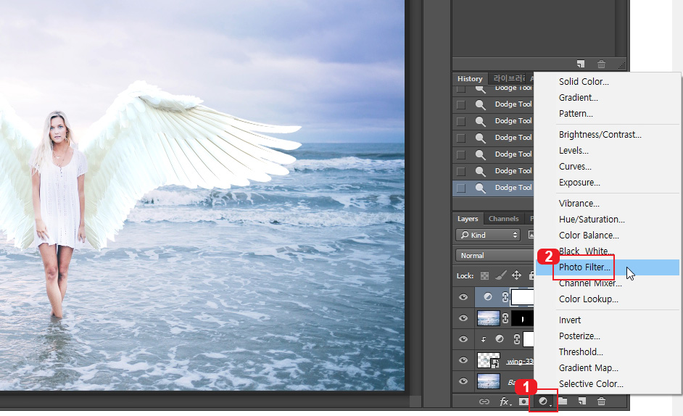Image resolution: width=683 pixels, height=416 pixels.
Task: Click the sea image thumbnail of the masked layer
Action: (x=488, y=318)
